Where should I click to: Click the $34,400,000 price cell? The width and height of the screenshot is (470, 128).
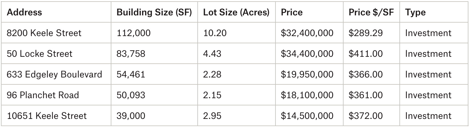point(307,54)
